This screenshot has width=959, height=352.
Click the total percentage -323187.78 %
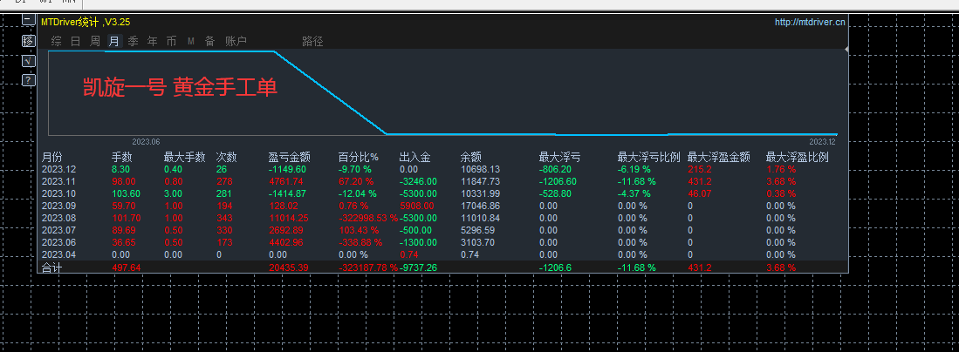(x=368, y=267)
